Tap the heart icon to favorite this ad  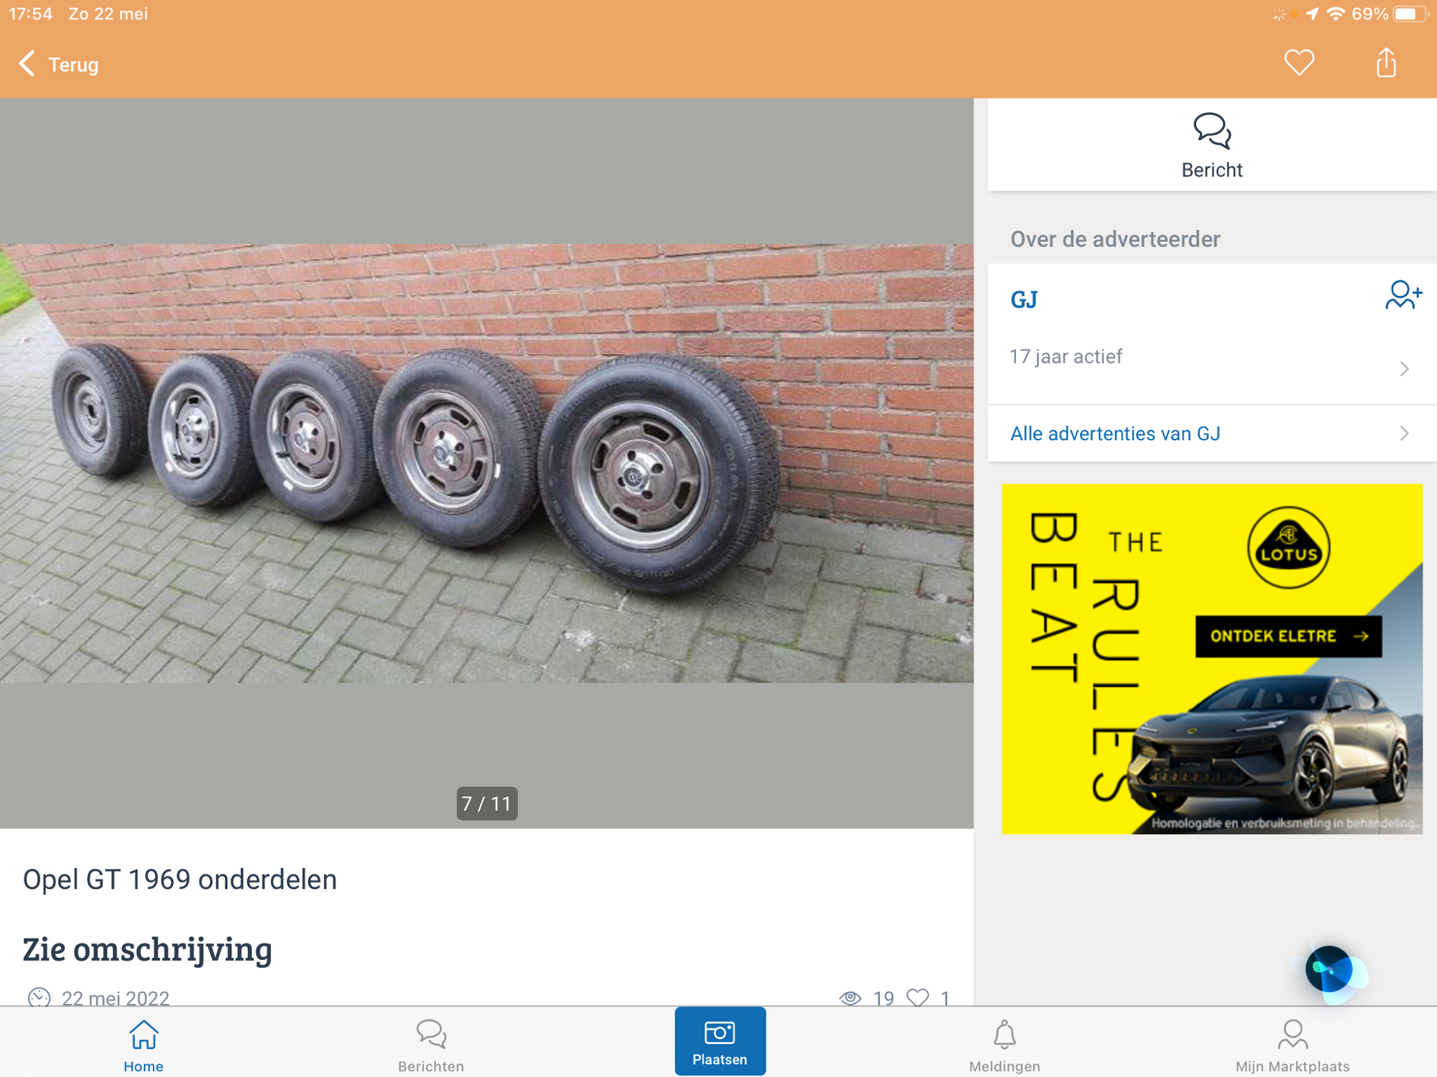tap(1298, 63)
